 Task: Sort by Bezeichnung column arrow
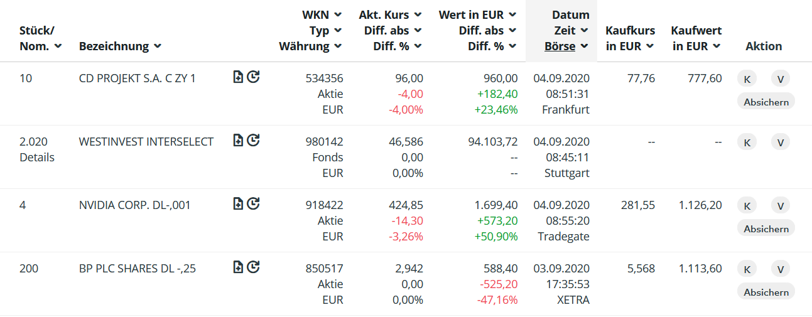(x=158, y=46)
